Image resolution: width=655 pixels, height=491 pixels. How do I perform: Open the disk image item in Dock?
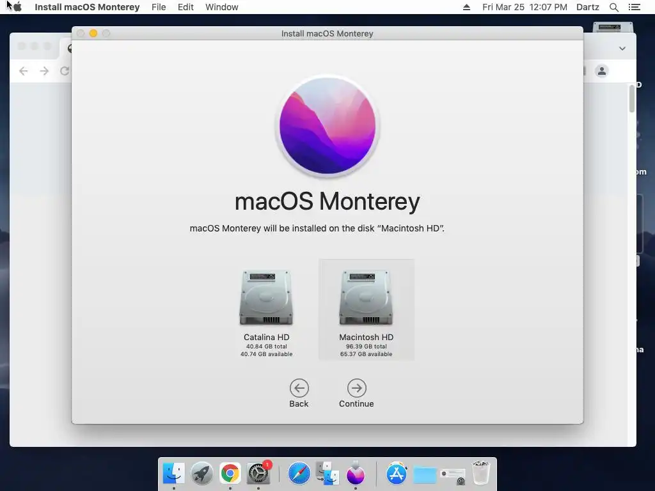click(453, 476)
